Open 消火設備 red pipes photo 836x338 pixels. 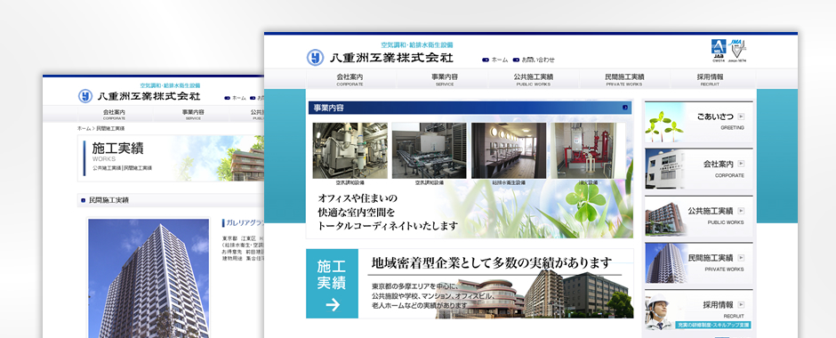click(x=588, y=150)
